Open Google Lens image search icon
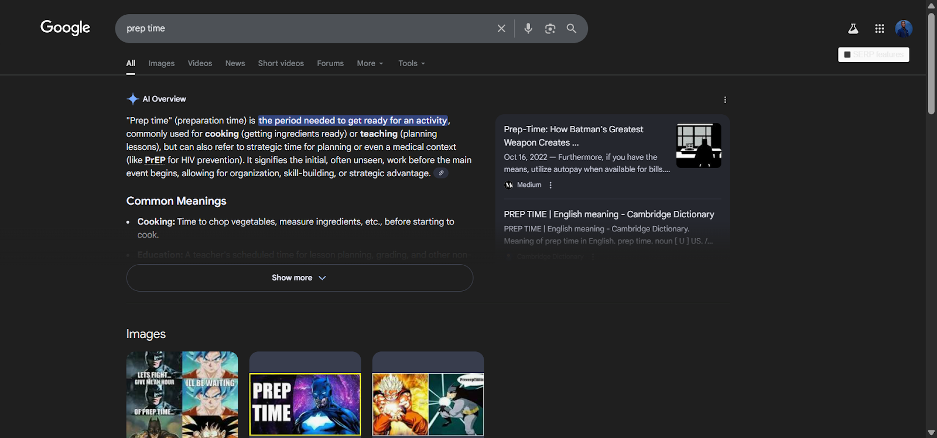Image resolution: width=937 pixels, height=438 pixels. coord(550,28)
